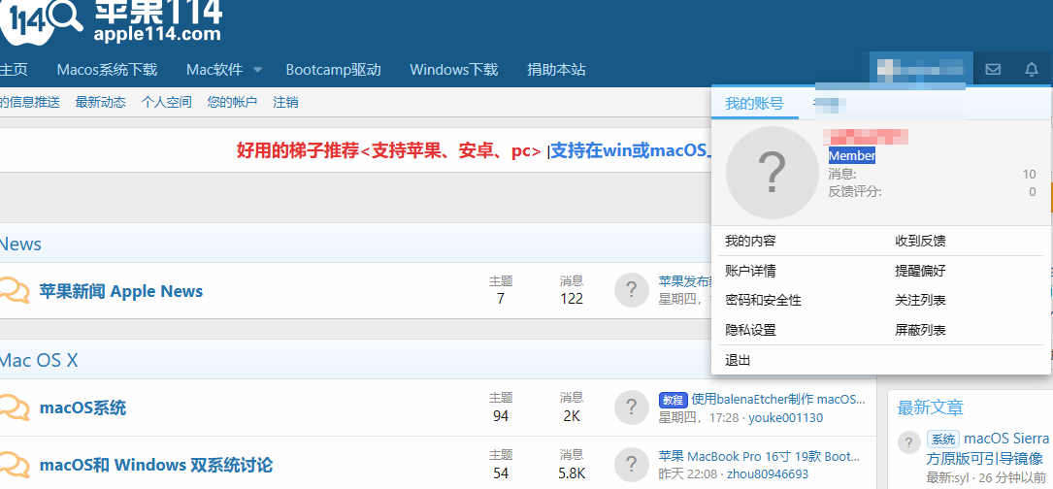Open 捐助本站 donation page

coord(556,69)
